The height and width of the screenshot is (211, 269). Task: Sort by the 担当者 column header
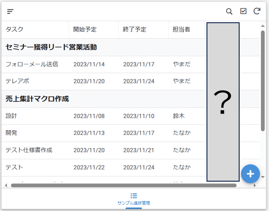(181, 29)
